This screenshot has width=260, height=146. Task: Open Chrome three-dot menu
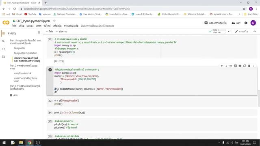click(x=256, y=9)
